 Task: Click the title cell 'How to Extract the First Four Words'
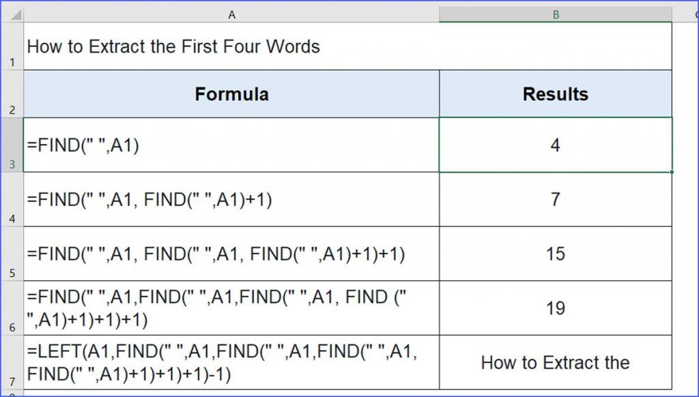tap(231, 46)
